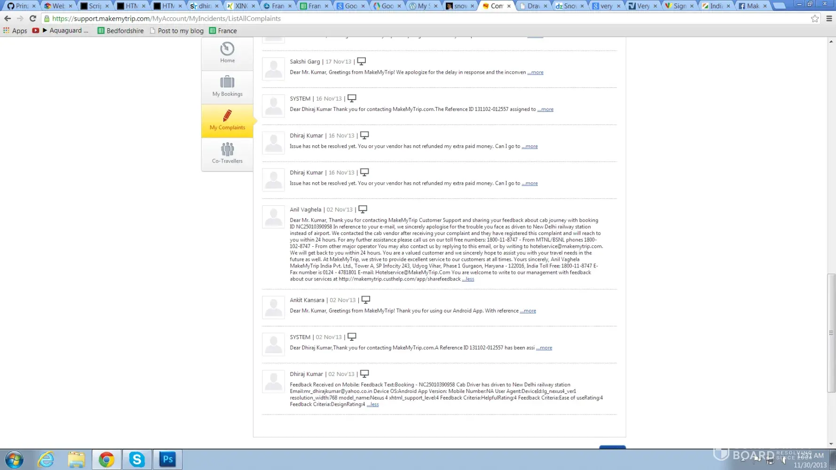Click the page's vertical scrollbar thumb
This screenshot has height=470, width=836.
click(831, 333)
